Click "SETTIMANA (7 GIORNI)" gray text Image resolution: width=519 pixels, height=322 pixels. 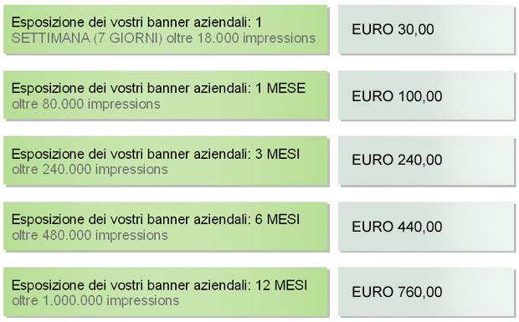click(87, 38)
